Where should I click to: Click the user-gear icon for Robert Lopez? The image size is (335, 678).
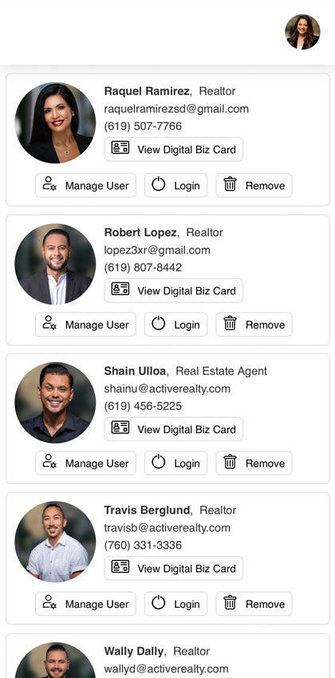[49, 323]
